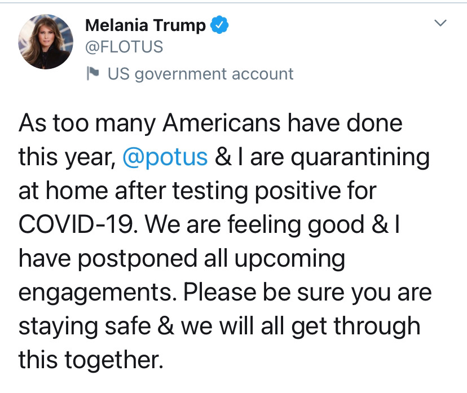Image resolution: width=467 pixels, height=393 pixels.
Task: Open the Melania Trump profile avatar
Action: coord(46,42)
